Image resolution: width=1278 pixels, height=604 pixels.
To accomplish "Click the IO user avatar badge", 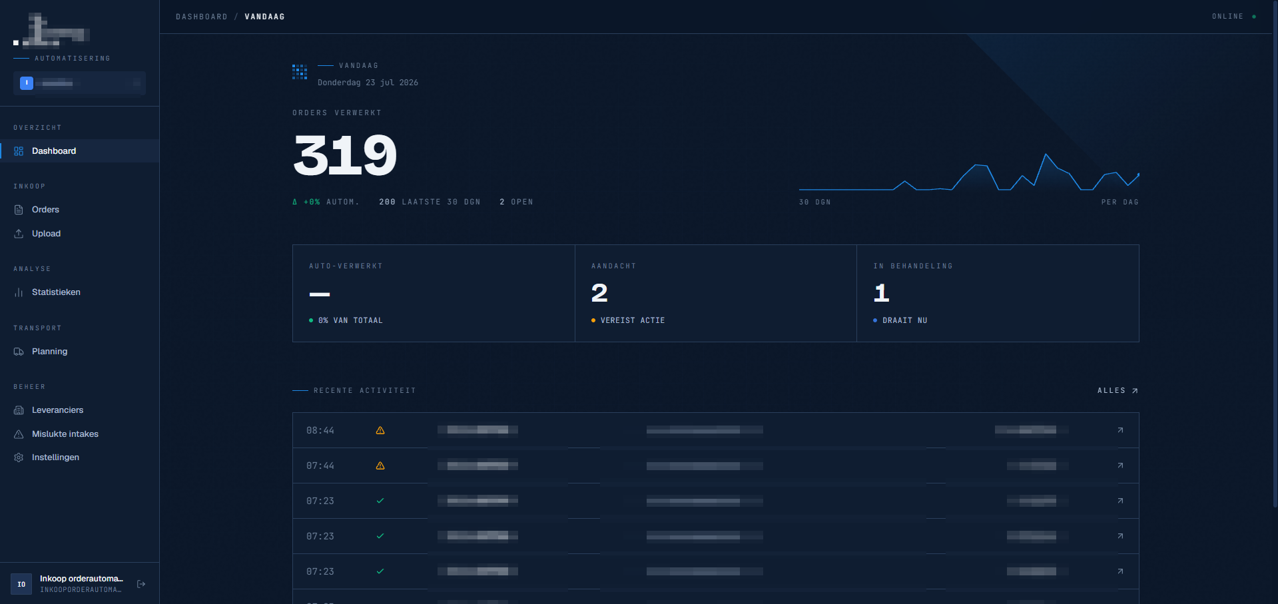I will (21, 584).
